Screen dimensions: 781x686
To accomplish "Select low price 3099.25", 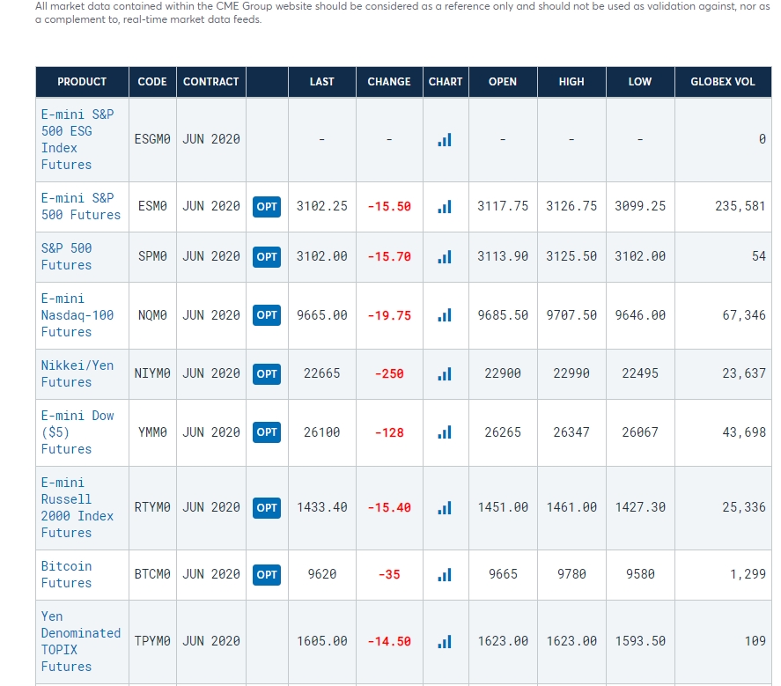I will coord(640,206).
